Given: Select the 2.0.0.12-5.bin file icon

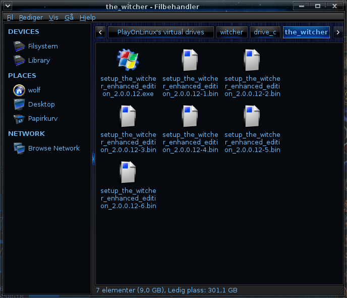Looking at the screenshot, I should click(x=252, y=116).
